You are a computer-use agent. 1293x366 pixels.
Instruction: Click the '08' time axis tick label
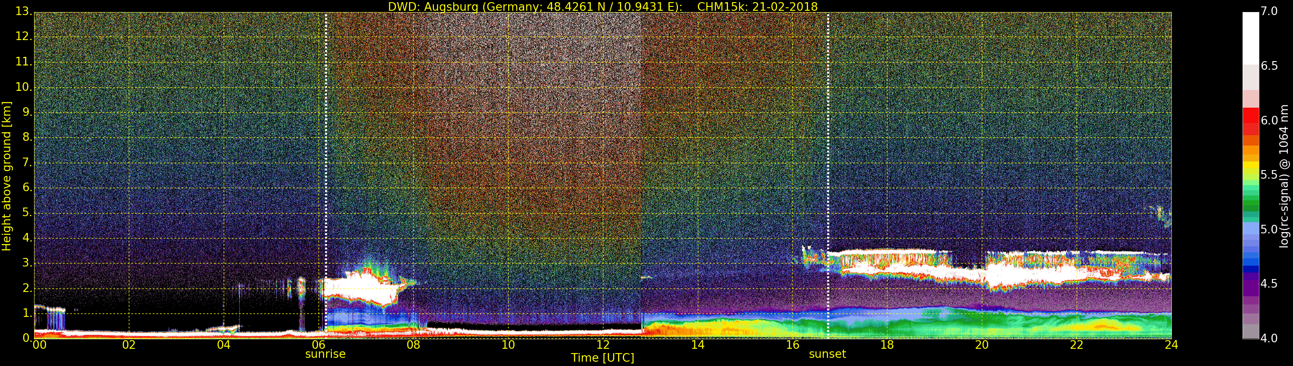tap(413, 345)
